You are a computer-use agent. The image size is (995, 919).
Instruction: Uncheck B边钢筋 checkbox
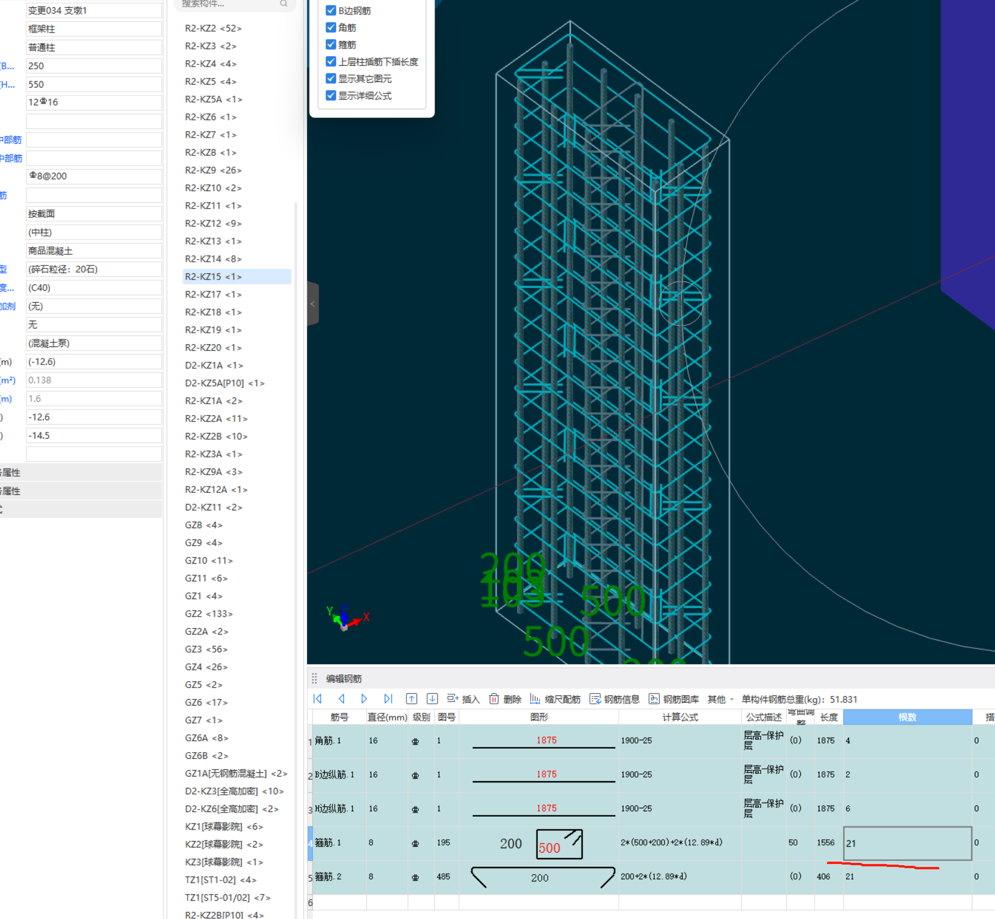[331, 11]
